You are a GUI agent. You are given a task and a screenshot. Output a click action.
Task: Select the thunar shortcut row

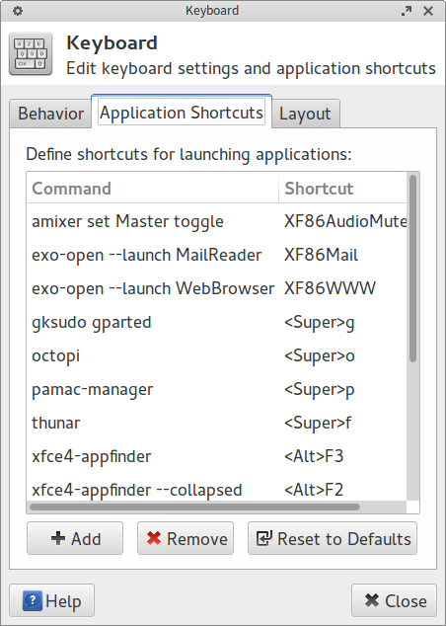[217, 423]
